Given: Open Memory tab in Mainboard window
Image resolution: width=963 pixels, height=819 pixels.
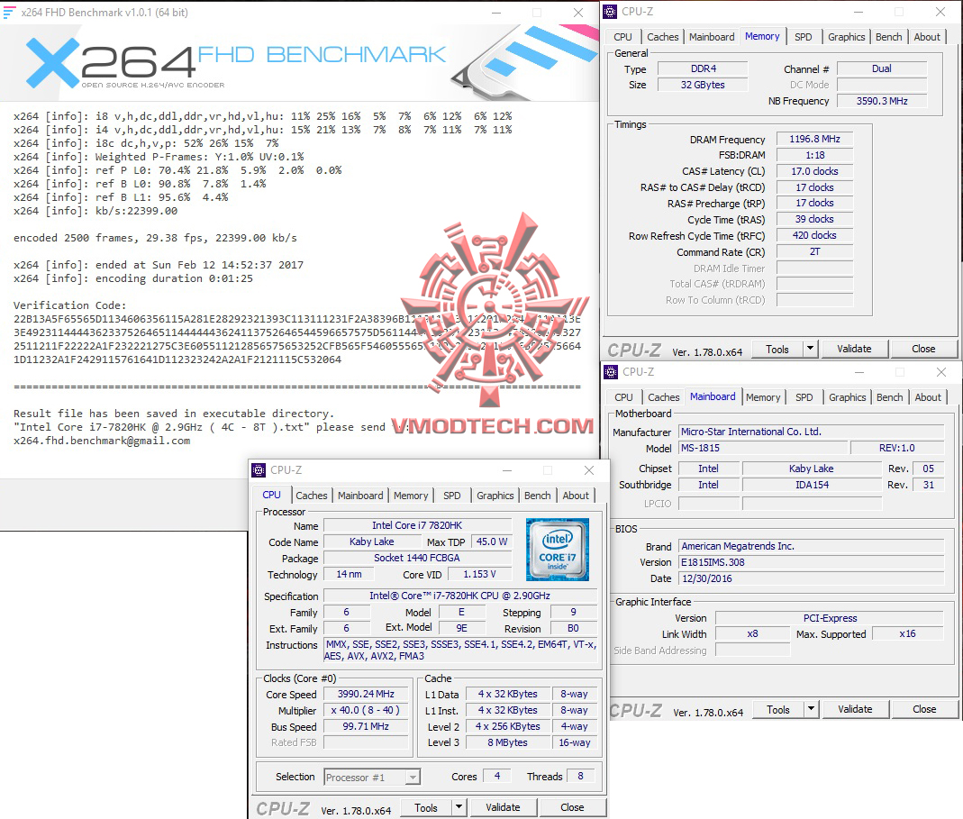Looking at the screenshot, I should point(763,397).
